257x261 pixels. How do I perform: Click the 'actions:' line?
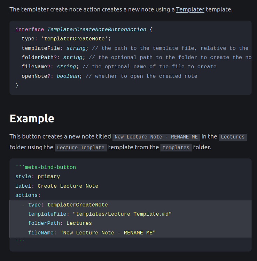point(28,195)
